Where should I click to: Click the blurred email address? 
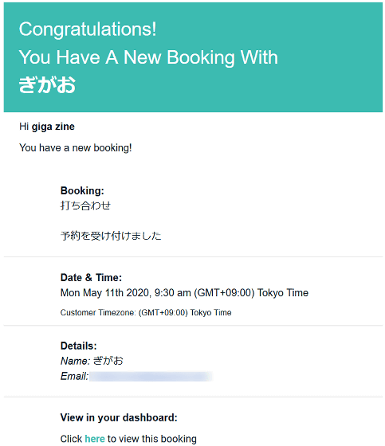pos(151,376)
